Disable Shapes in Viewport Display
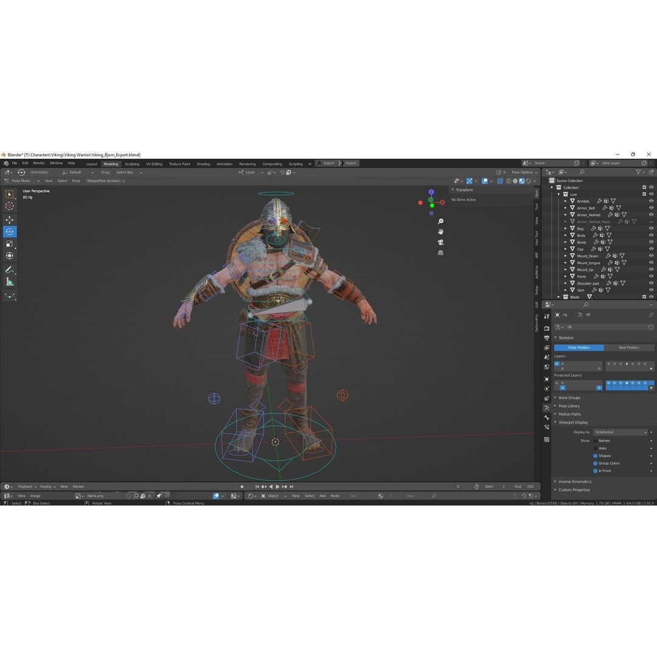The height and width of the screenshot is (657, 657). (x=596, y=456)
